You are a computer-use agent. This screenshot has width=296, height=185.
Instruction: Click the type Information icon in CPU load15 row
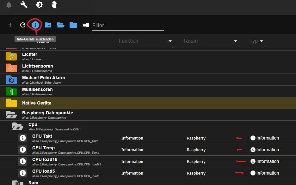coord(253,161)
